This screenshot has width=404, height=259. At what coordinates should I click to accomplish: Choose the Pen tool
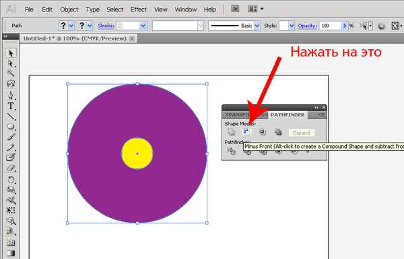click(11, 95)
